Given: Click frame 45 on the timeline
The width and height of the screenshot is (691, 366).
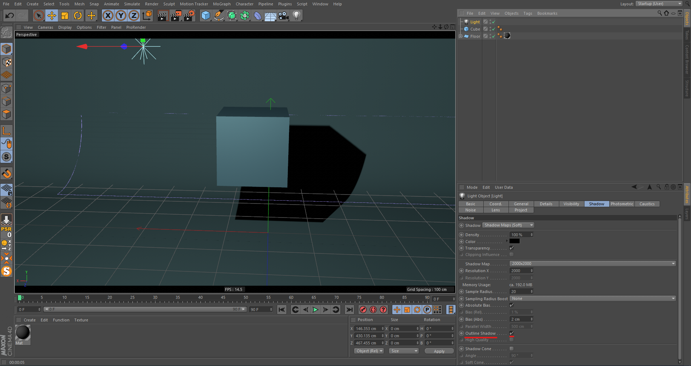Looking at the screenshot, I should pos(223,298).
